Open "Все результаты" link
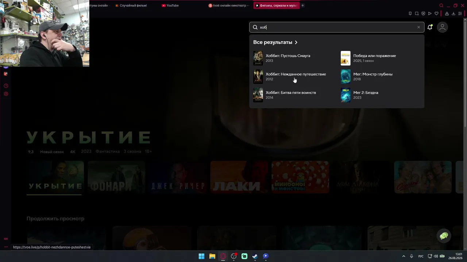 click(273, 42)
